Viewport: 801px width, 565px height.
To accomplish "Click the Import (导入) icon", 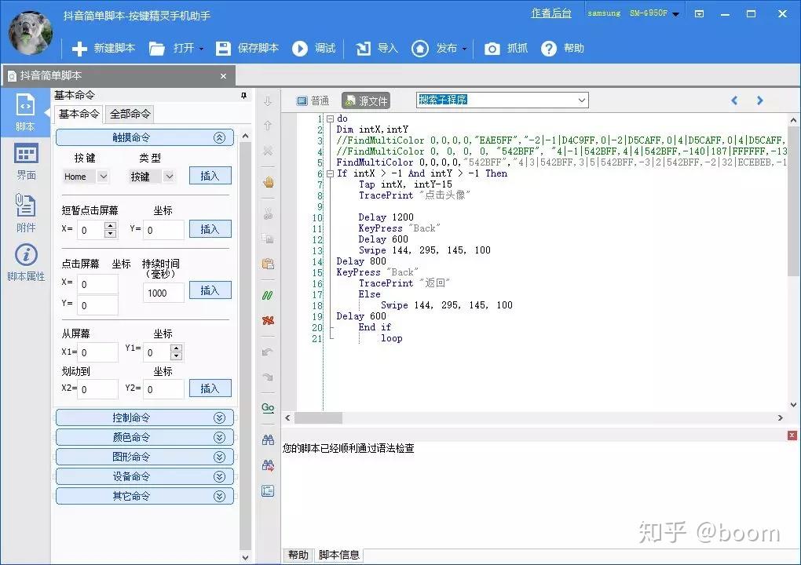I will point(364,49).
